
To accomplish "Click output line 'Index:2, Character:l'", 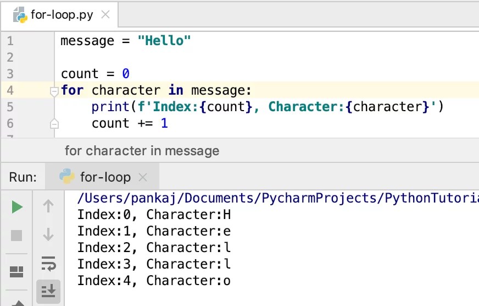I will [154, 248].
